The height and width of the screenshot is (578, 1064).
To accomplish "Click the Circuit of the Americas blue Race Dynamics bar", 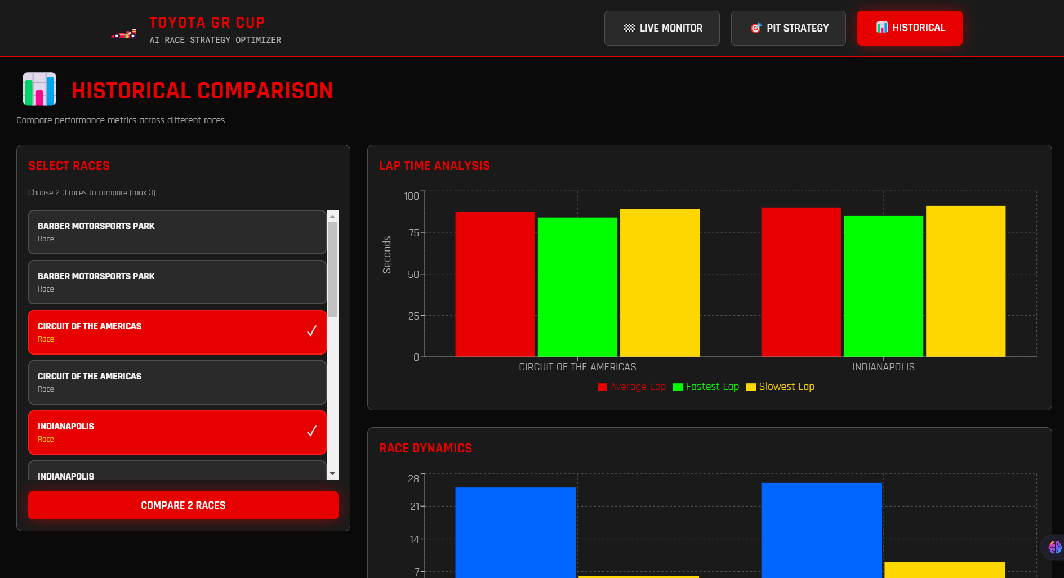I will (515, 532).
